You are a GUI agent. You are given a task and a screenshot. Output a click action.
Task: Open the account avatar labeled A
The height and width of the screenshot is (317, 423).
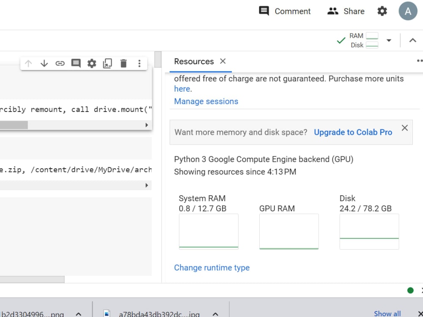click(408, 11)
